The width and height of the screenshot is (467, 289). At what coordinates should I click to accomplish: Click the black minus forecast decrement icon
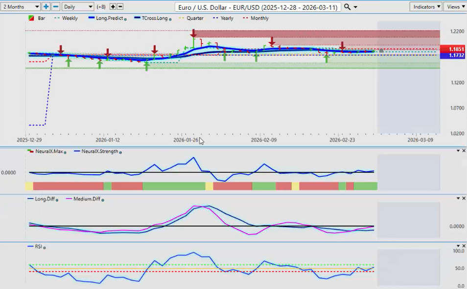pos(120,7)
